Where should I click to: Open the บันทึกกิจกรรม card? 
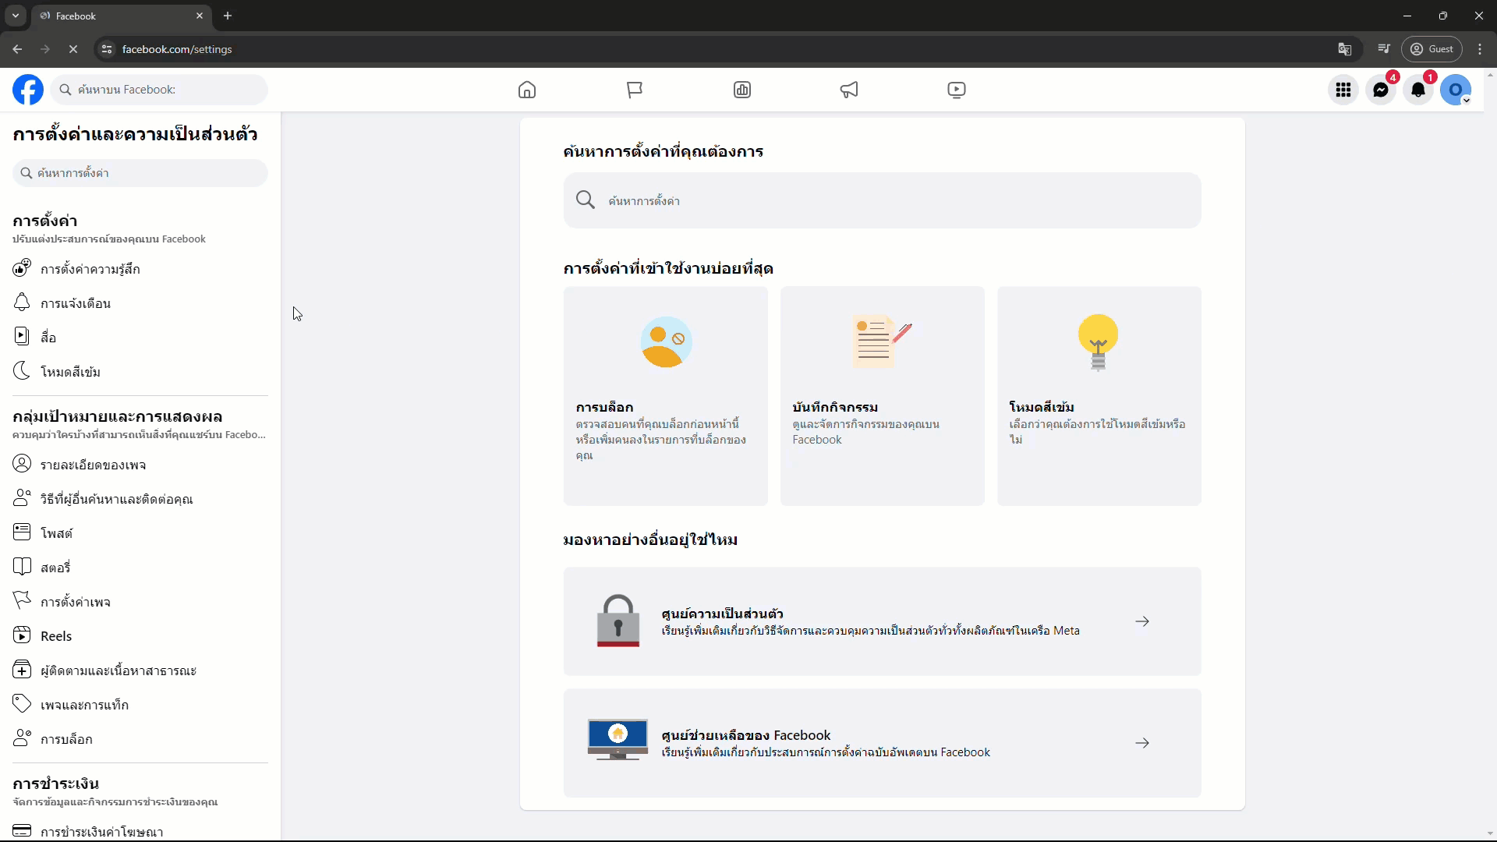(883, 396)
